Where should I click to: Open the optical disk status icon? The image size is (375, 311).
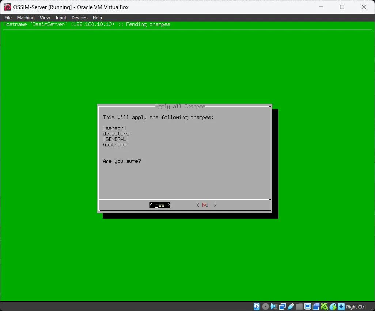pyautogui.click(x=266, y=307)
